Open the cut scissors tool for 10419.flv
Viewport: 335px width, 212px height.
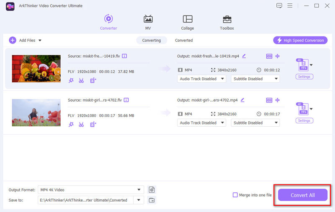(81, 80)
